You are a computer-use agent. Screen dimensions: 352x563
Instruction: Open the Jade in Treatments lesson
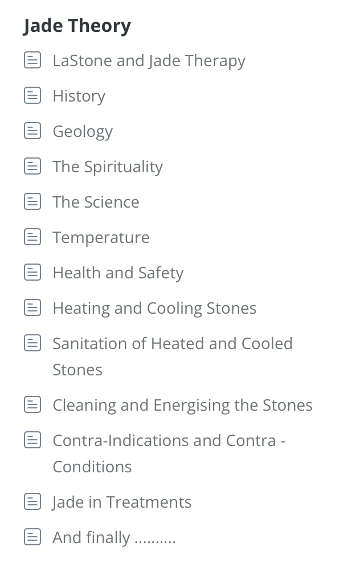point(122,502)
